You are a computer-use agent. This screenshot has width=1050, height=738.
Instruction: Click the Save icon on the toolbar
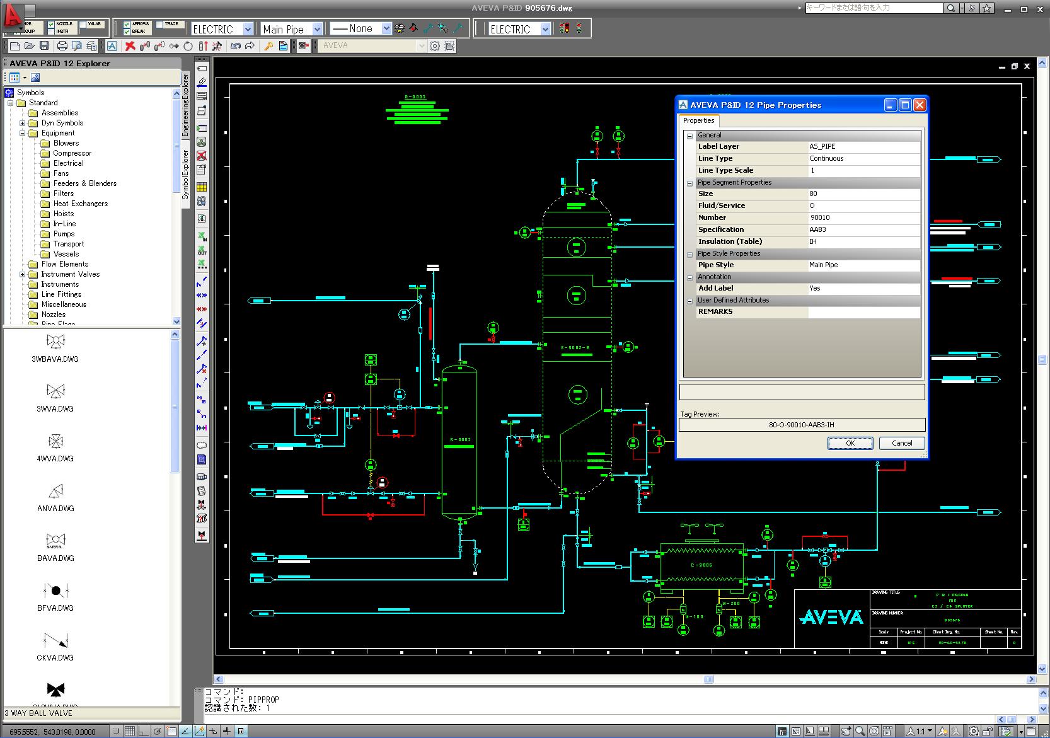45,46
